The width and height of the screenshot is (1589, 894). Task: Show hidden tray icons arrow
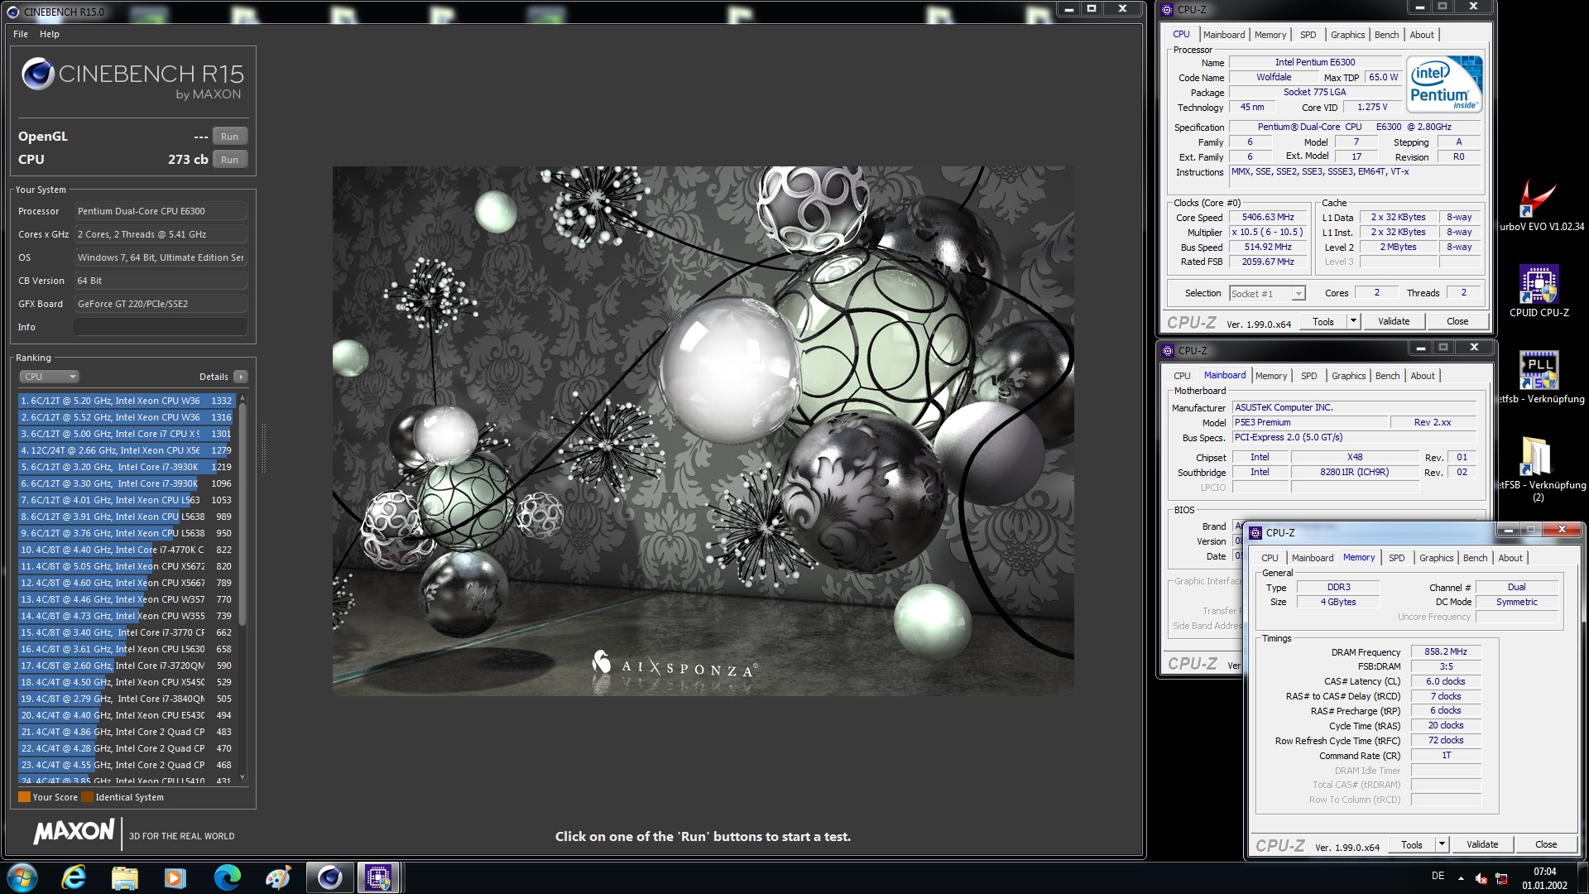[x=1461, y=878]
